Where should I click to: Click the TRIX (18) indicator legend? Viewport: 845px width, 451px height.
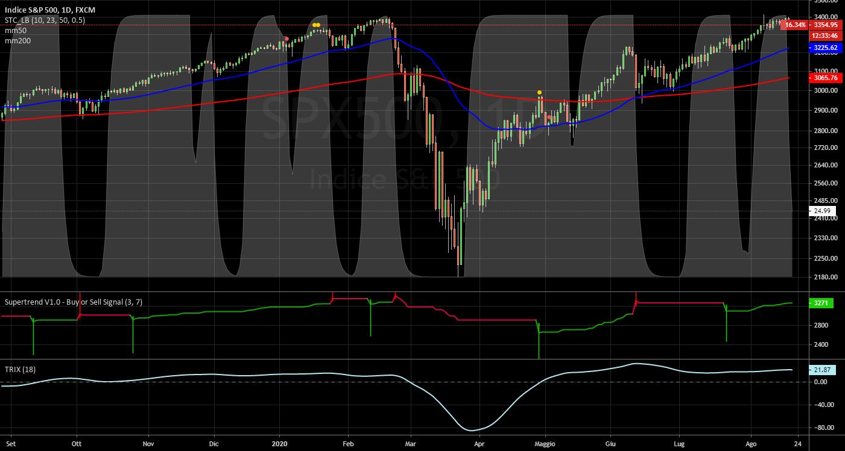pyautogui.click(x=20, y=370)
